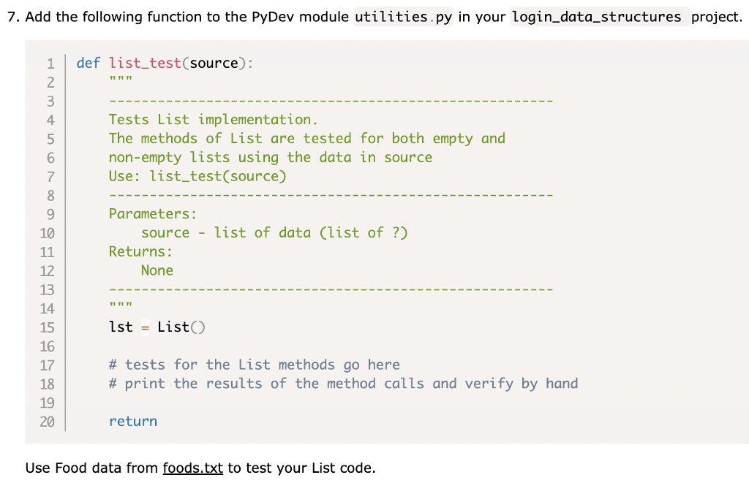
Task: Open the foods.txt link
Action: pyautogui.click(x=192, y=468)
